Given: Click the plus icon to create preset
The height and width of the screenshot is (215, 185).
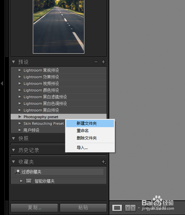Looking at the screenshot, I should [x=103, y=62].
